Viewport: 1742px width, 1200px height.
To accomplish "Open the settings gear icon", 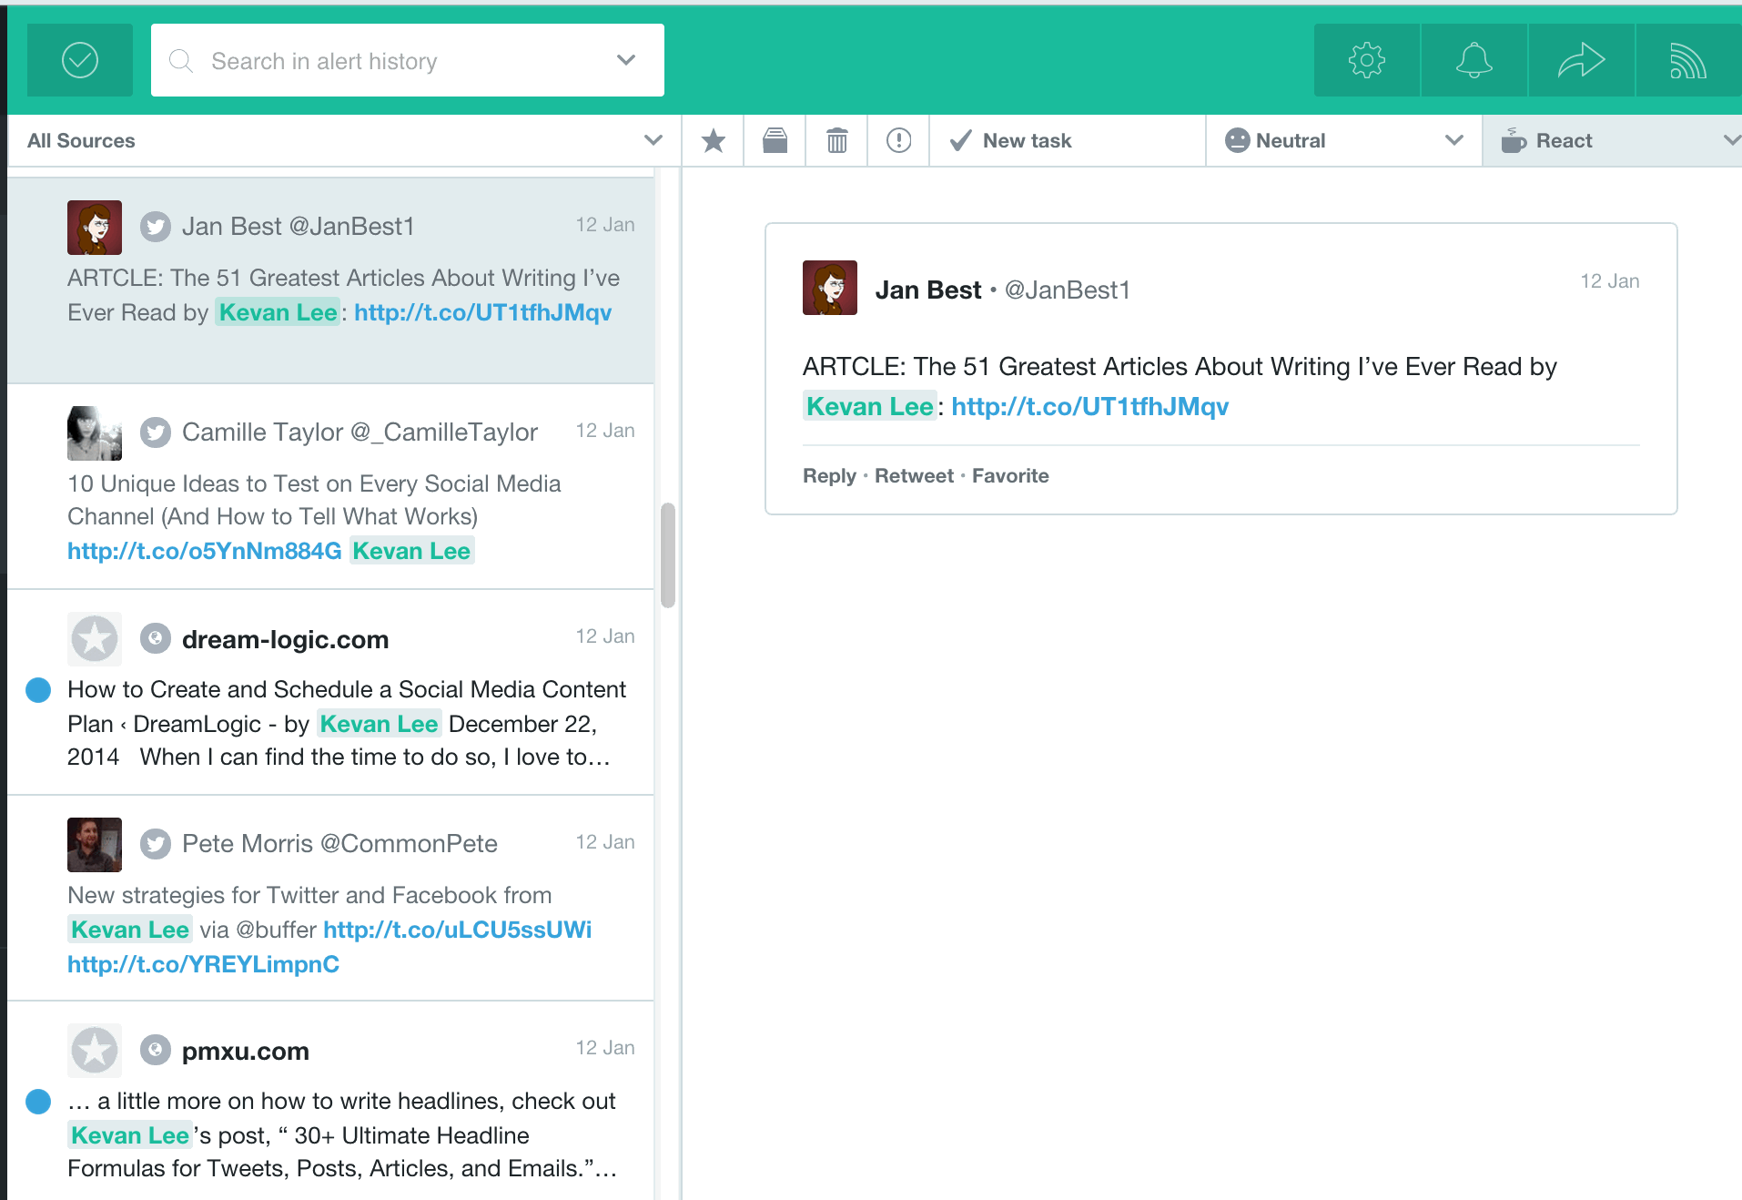I will coord(1366,60).
